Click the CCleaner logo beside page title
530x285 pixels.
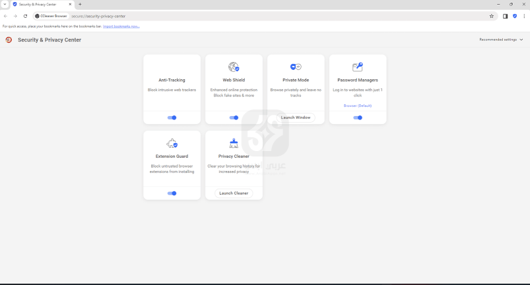[9, 40]
